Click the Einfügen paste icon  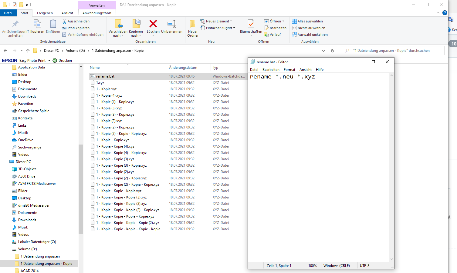click(x=53, y=24)
